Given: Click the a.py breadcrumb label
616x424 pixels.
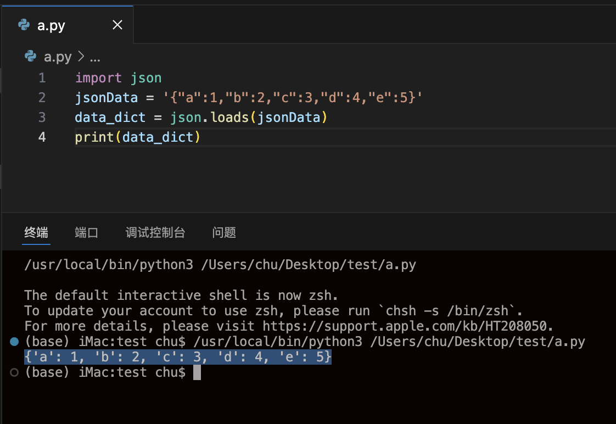Looking at the screenshot, I should tap(57, 57).
